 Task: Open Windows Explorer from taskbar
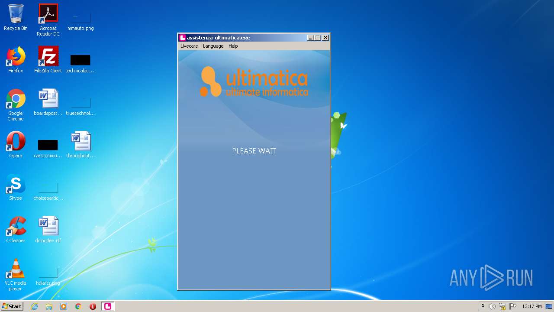pos(49,306)
